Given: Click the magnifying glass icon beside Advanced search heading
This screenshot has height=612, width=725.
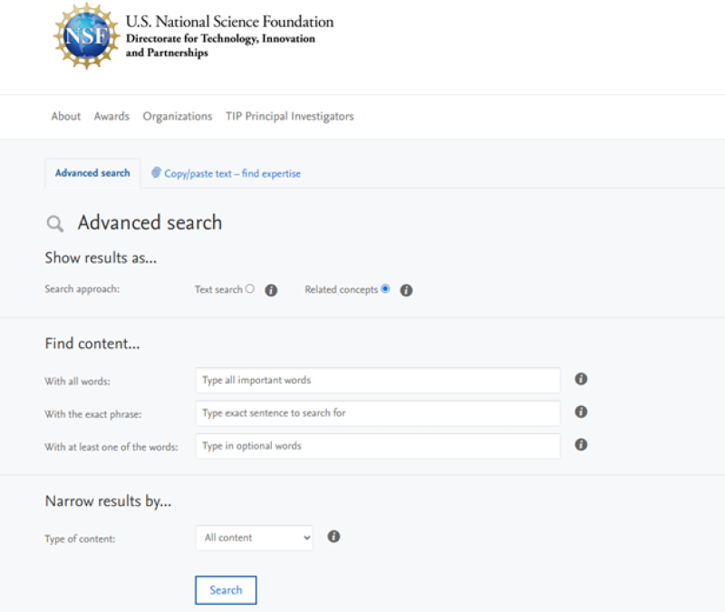Looking at the screenshot, I should pyautogui.click(x=54, y=223).
